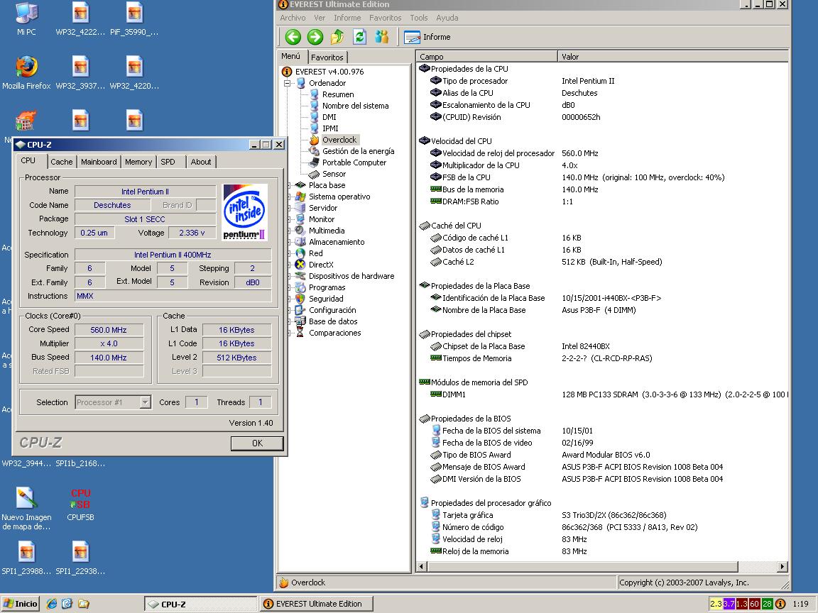818x613 pixels.
Task: Expand the Base de datos tree node
Action: coord(288,321)
